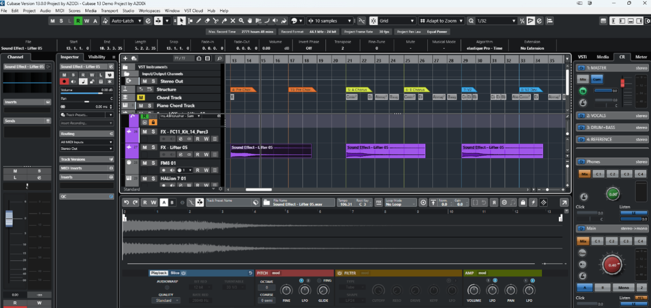
Task: Expand the Track Versions inspector section
Action: click(86, 159)
